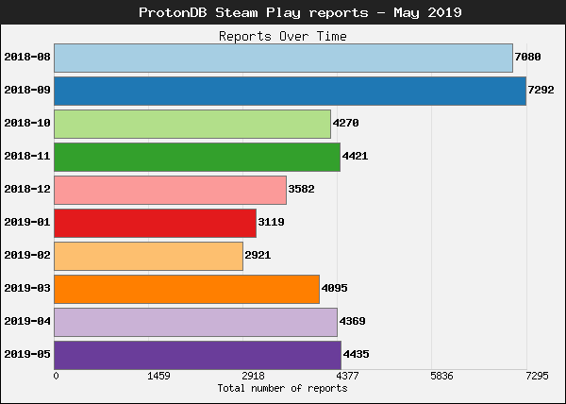Screen dimensions: 566x404
Task: Click the value label '4369'
Action: [352, 321]
